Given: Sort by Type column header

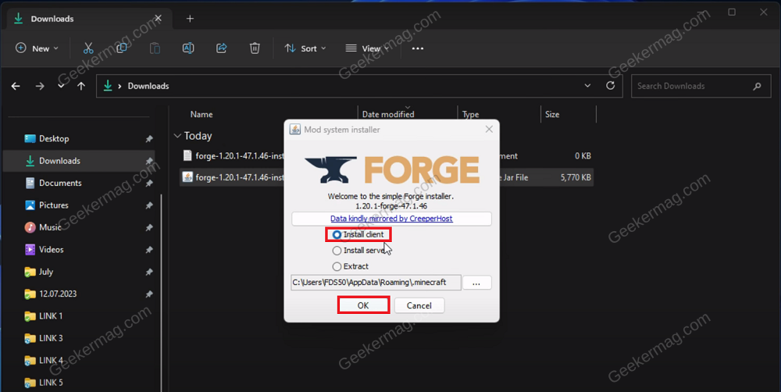Looking at the screenshot, I should coord(470,114).
